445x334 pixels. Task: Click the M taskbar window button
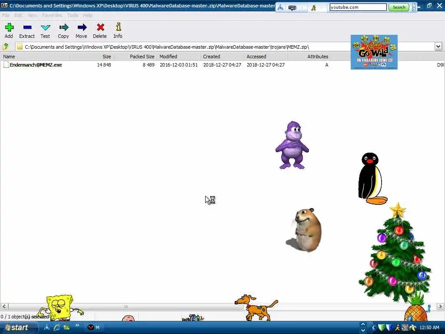(94, 327)
